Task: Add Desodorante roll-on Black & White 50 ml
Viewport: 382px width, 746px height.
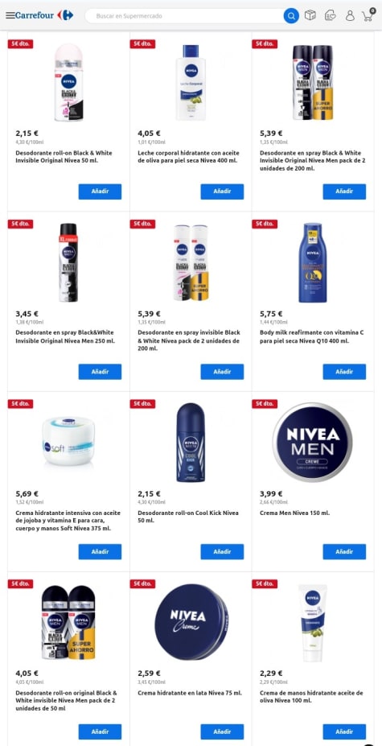Action: click(100, 192)
